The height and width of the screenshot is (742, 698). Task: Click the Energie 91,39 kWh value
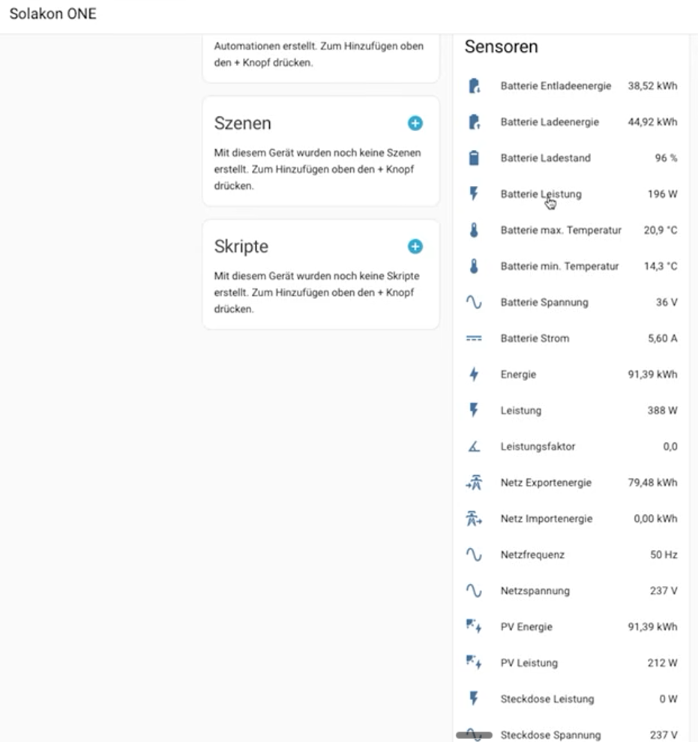pyautogui.click(x=652, y=375)
